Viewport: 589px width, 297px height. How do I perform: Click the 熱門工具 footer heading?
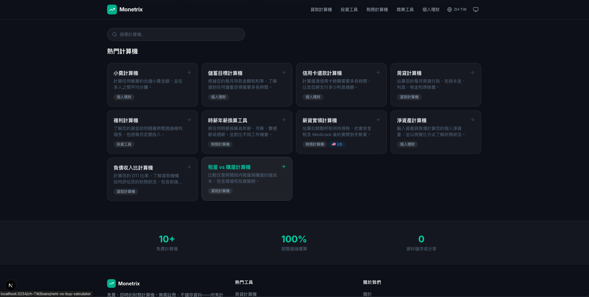click(x=244, y=282)
